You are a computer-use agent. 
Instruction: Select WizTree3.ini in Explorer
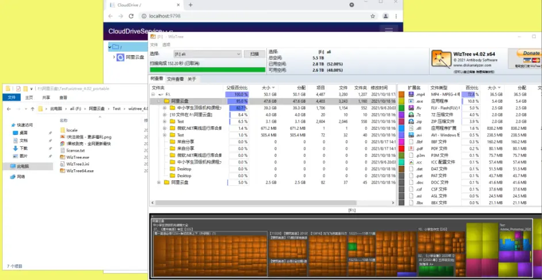coord(74,164)
